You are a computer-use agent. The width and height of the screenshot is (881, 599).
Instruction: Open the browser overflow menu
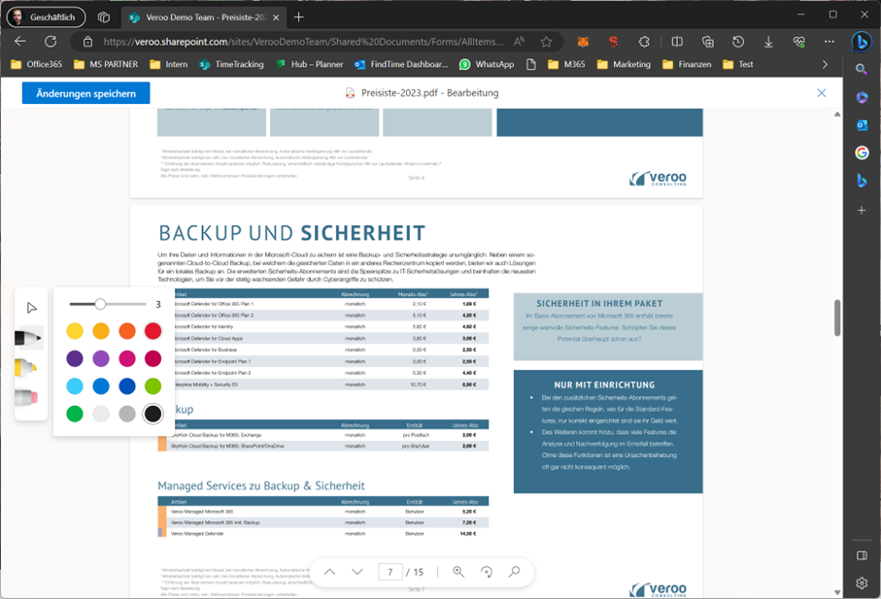[x=829, y=42]
